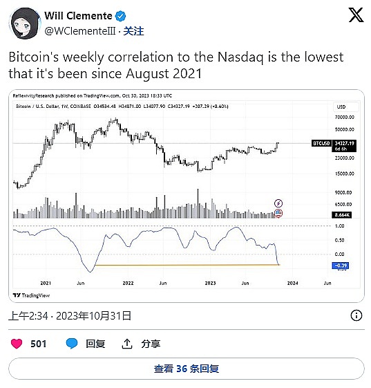Click the share upload arrow icon

point(127,344)
